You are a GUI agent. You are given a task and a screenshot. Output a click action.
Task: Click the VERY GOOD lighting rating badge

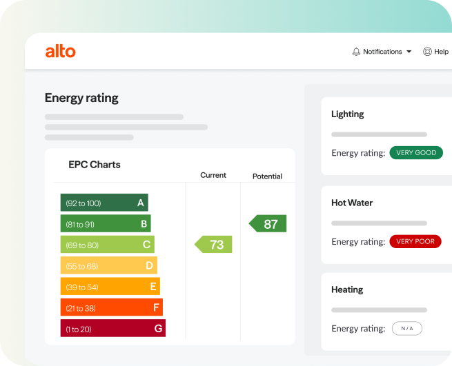pyautogui.click(x=416, y=153)
